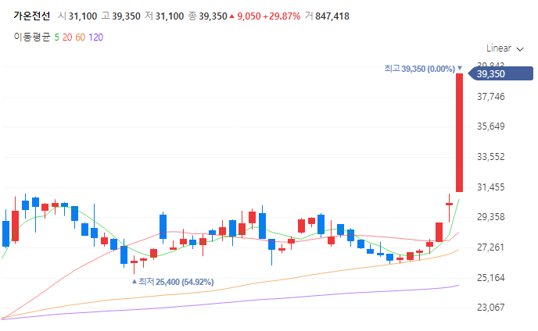The height and width of the screenshot is (331, 538).
Task: Click the current price tag 39,350
Action: (x=500, y=73)
